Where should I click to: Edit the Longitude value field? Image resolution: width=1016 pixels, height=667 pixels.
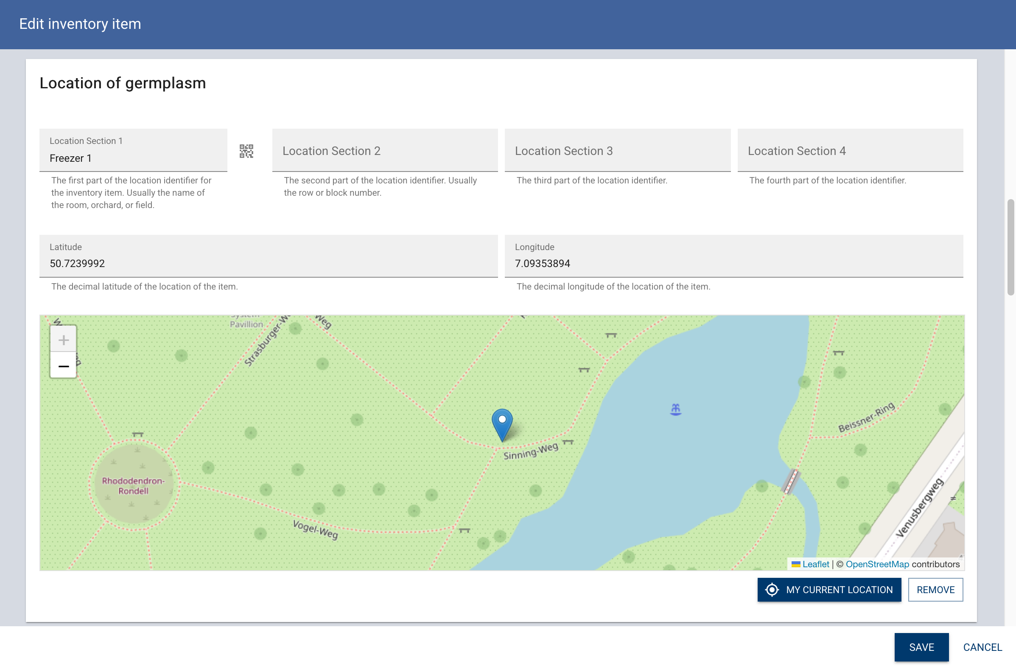(734, 256)
